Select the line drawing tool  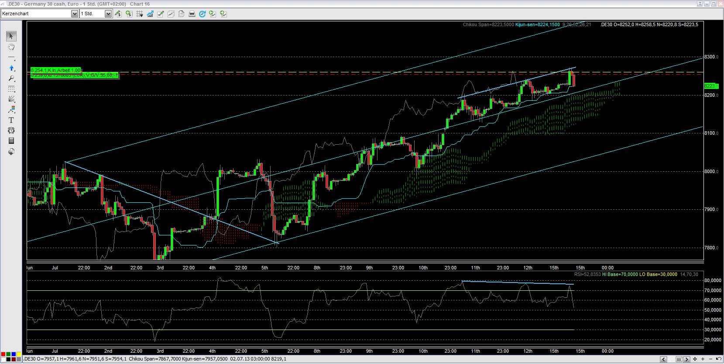(x=11, y=58)
